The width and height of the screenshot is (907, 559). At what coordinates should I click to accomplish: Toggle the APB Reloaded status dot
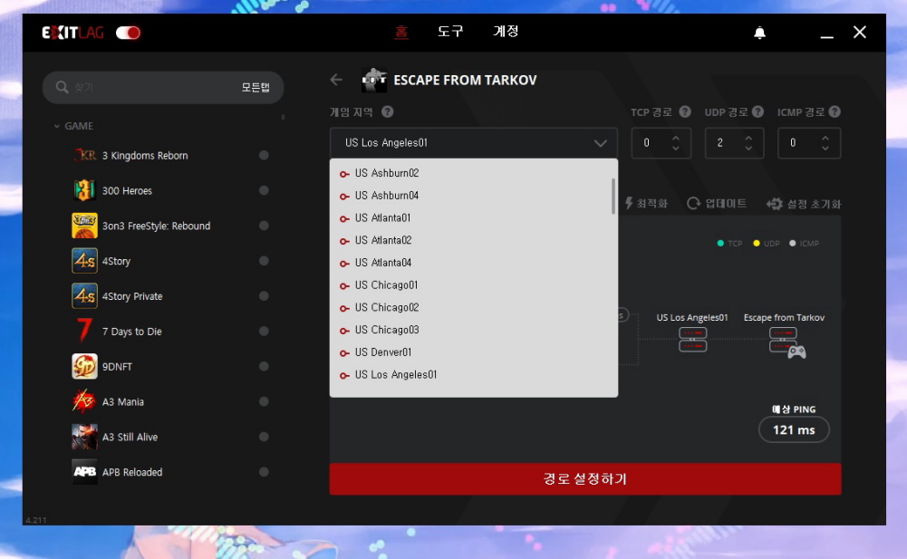click(x=264, y=472)
